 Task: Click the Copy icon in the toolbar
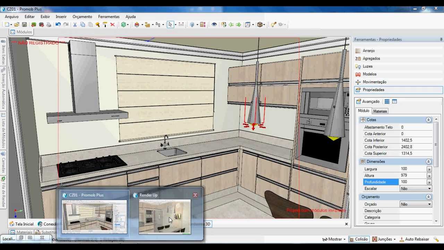(x=83, y=24)
